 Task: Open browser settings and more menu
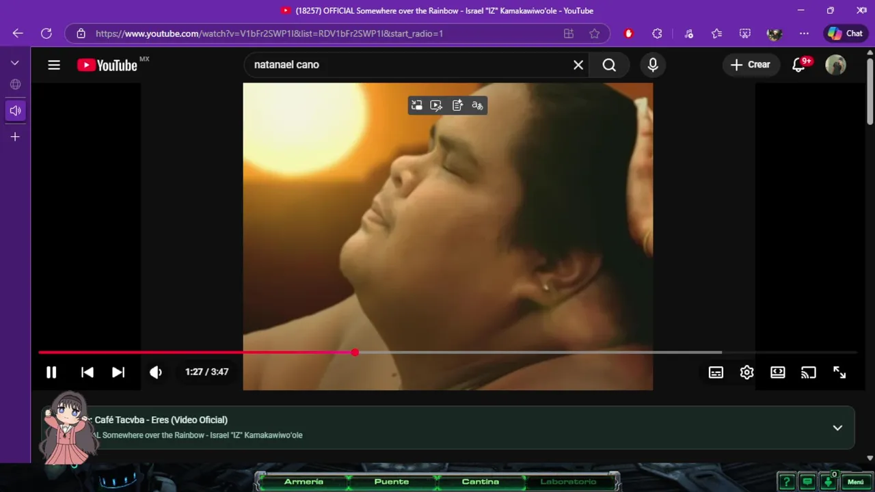[804, 33]
